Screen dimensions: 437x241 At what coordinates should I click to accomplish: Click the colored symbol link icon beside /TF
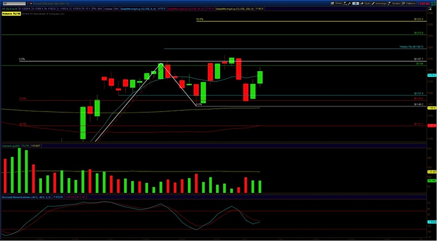pos(31,3)
